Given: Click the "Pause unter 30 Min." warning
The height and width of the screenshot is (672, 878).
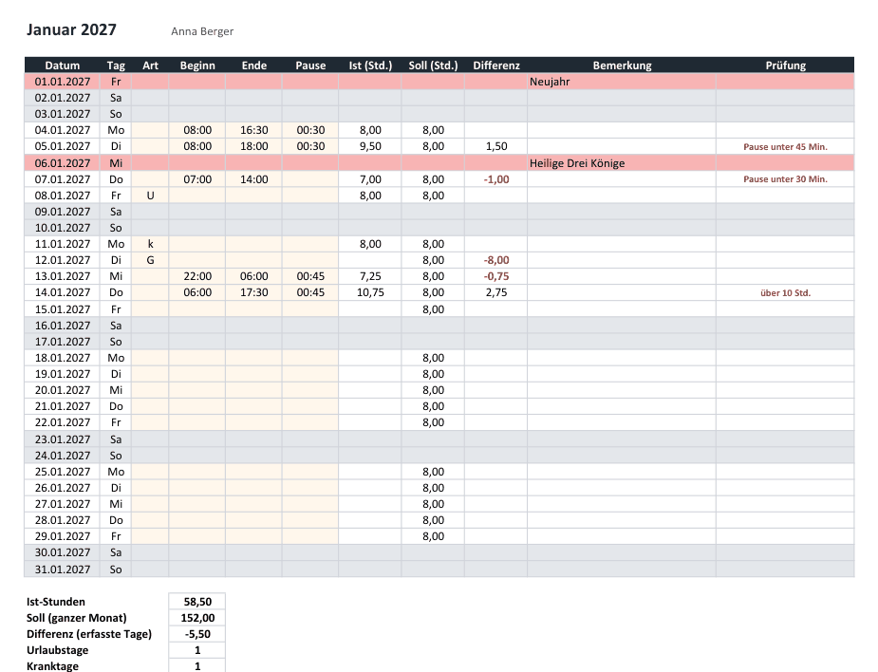Looking at the screenshot, I should (785, 179).
